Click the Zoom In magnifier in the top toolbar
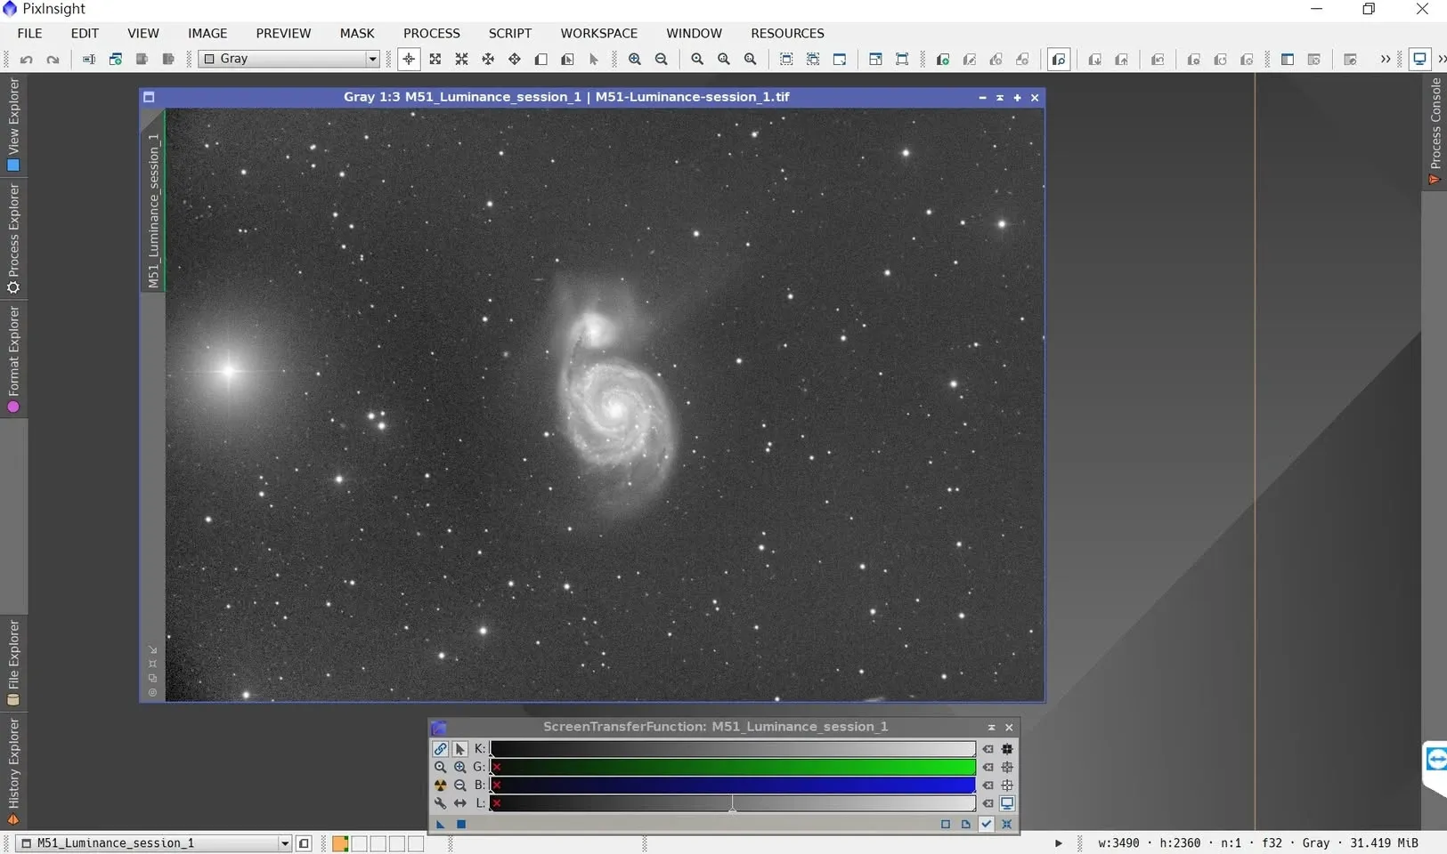This screenshot has width=1447, height=854. tap(635, 59)
